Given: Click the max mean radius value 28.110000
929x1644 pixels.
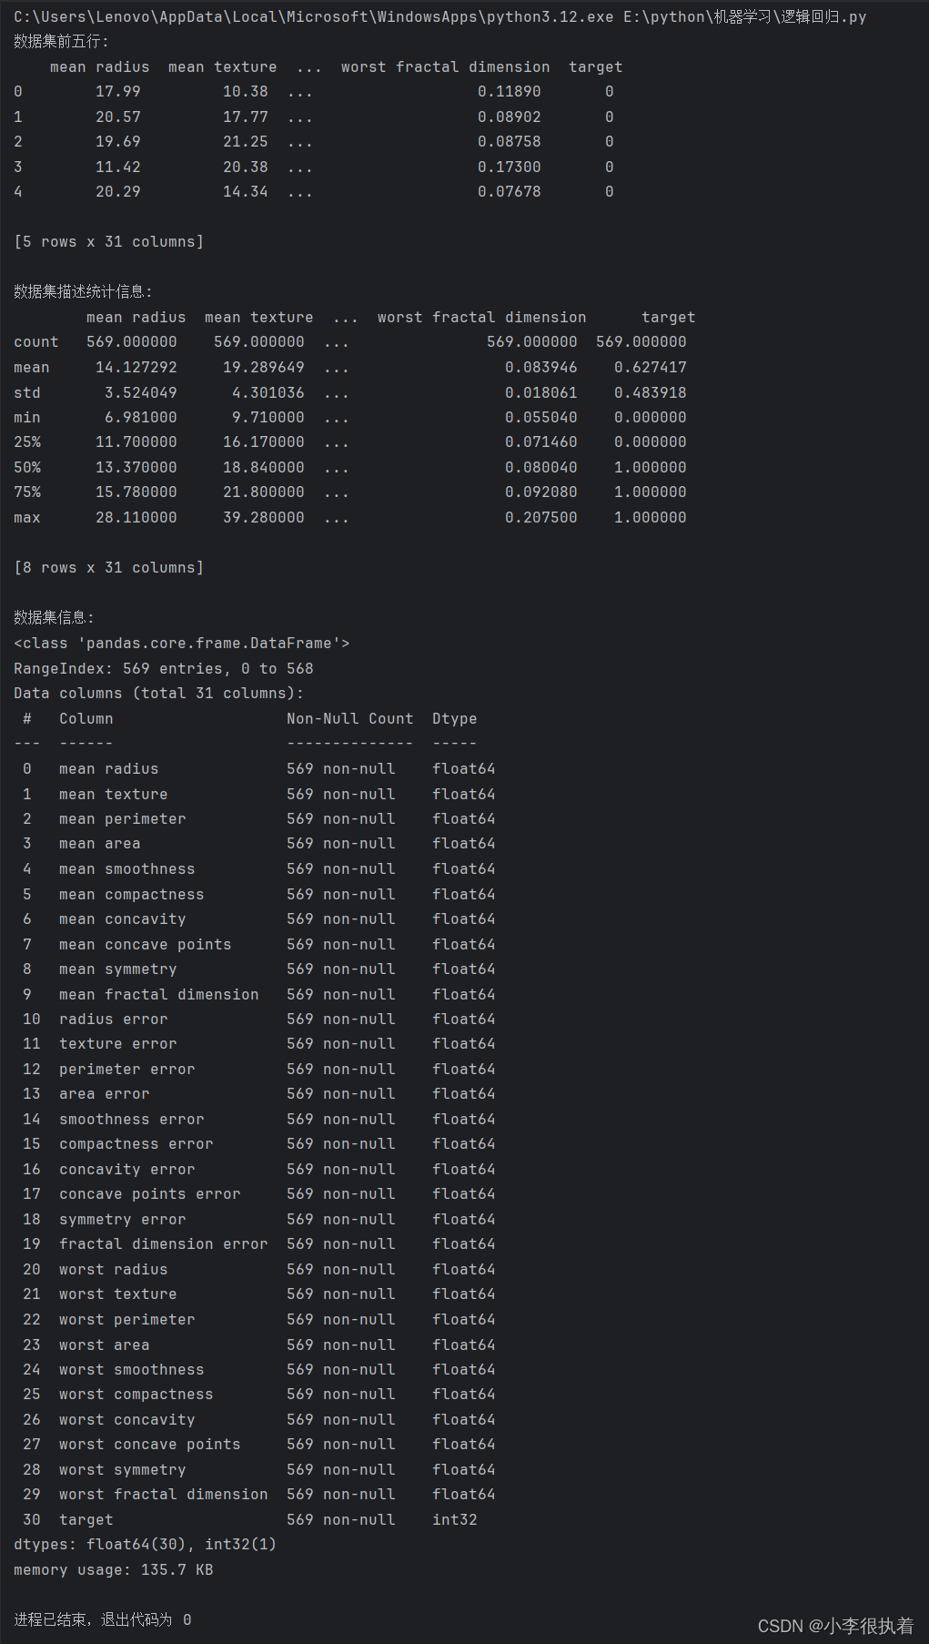Looking at the screenshot, I should (x=136, y=517).
